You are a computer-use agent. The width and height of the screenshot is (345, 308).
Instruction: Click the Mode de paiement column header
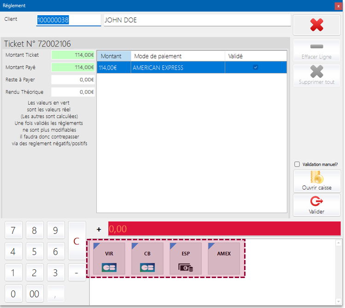pyautogui.click(x=178, y=56)
